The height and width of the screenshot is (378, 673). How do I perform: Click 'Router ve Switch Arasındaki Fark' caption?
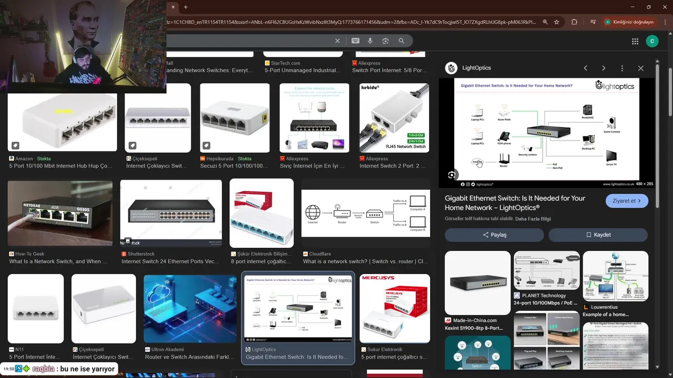189,357
